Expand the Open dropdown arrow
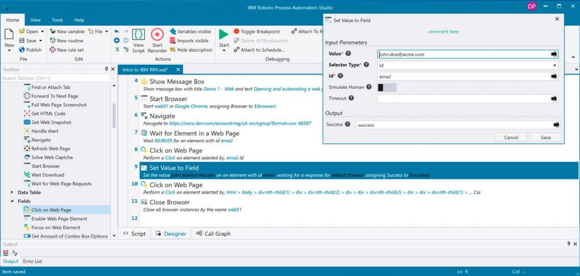This screenshot has height=276, width=580. pos(42,32)
